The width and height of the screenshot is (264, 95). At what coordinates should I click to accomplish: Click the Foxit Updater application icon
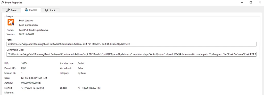point(11,22)
